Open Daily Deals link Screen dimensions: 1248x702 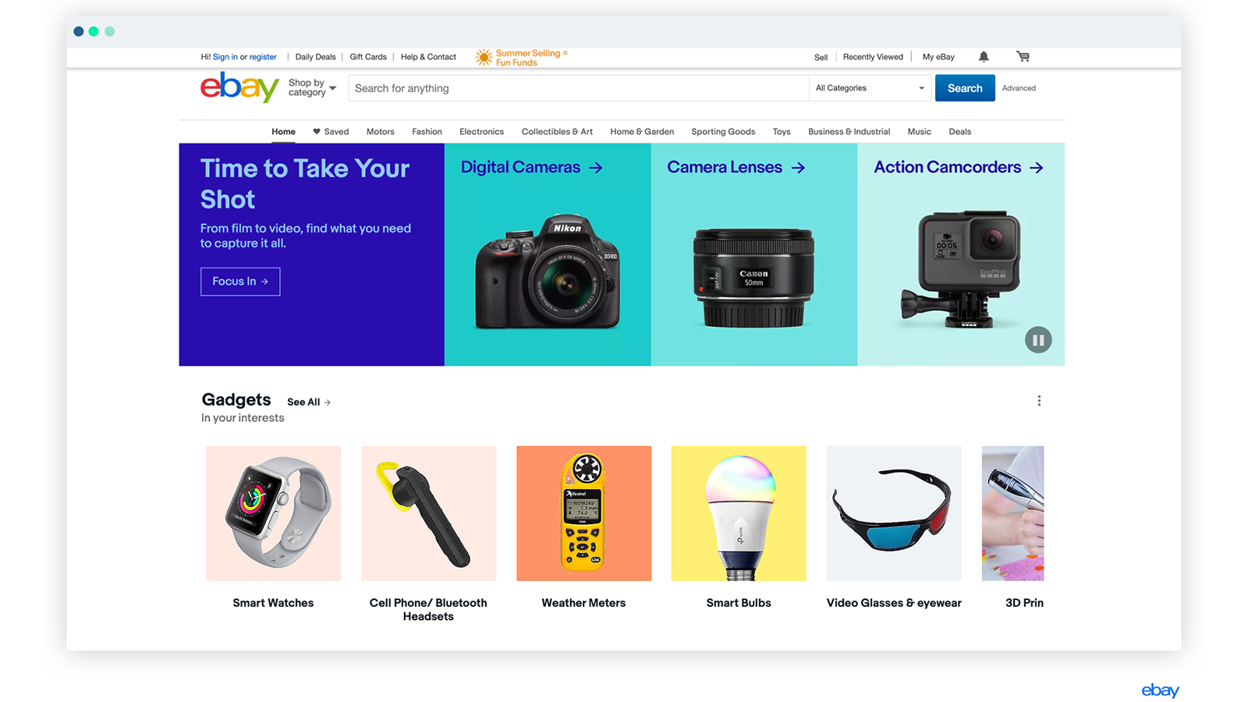click(x=315, y=57)
